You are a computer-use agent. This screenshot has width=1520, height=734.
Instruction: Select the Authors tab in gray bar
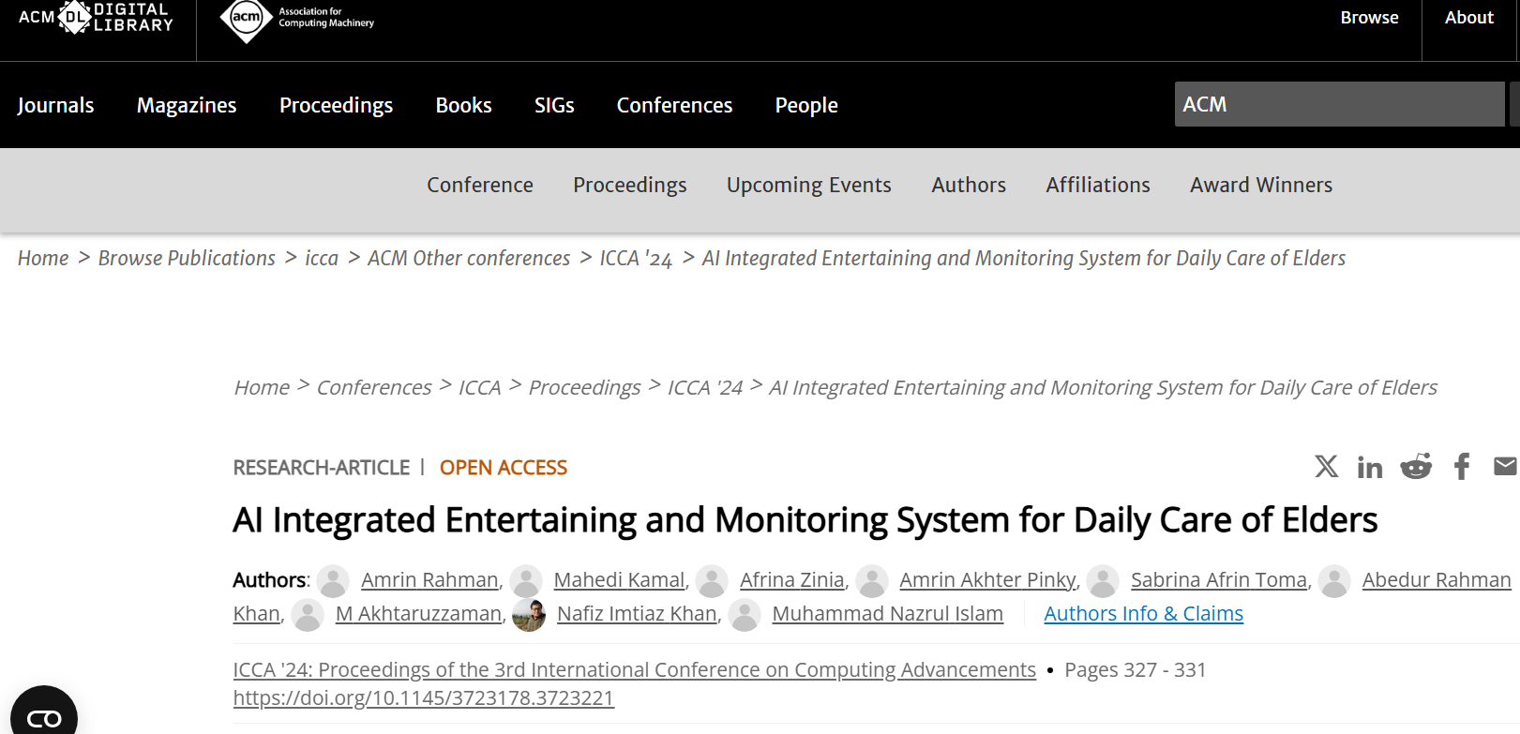(x=969, y=185)
